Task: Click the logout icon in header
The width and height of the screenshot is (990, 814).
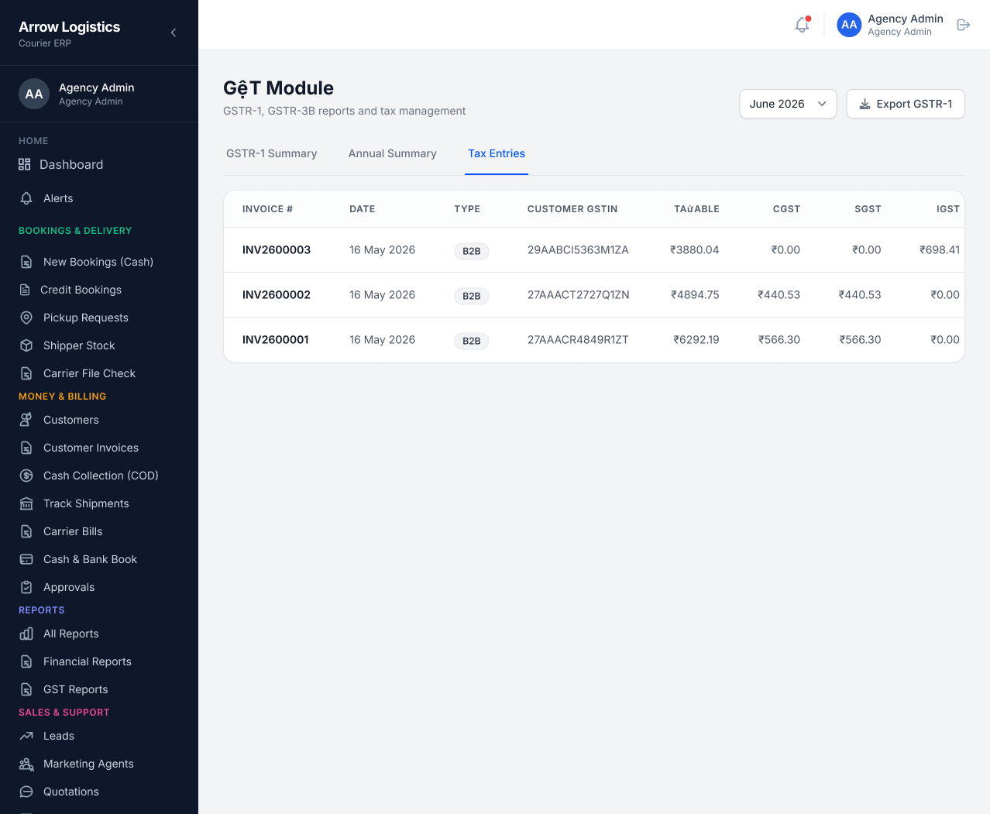Action: tap(964, 25)
